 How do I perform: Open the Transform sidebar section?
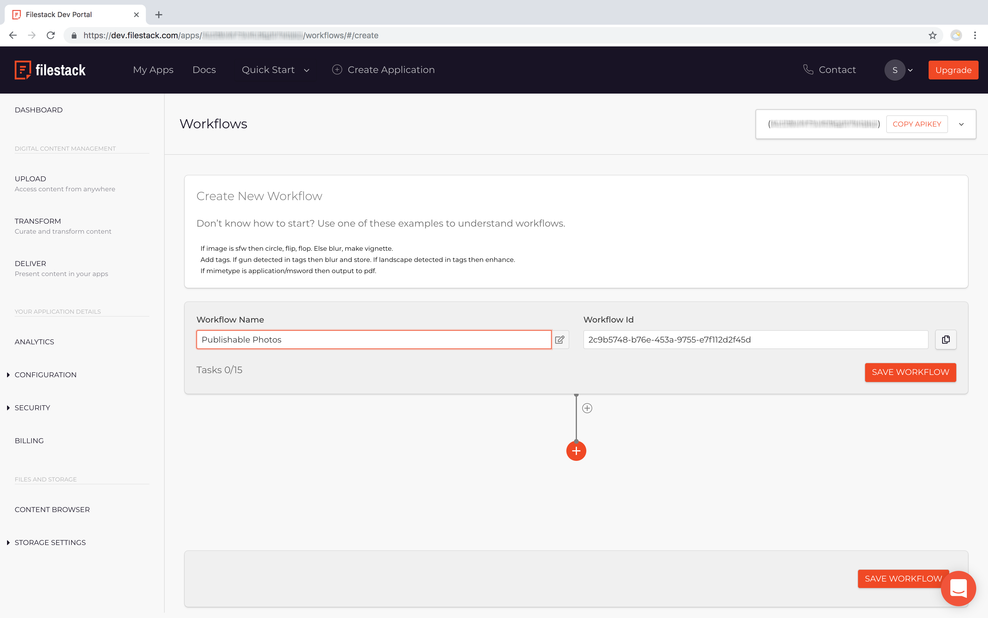click(x=63, y=226)
